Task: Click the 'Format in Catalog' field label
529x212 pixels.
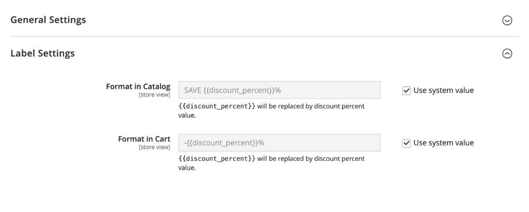Action: pyautogui.click(x=138, y=87)
